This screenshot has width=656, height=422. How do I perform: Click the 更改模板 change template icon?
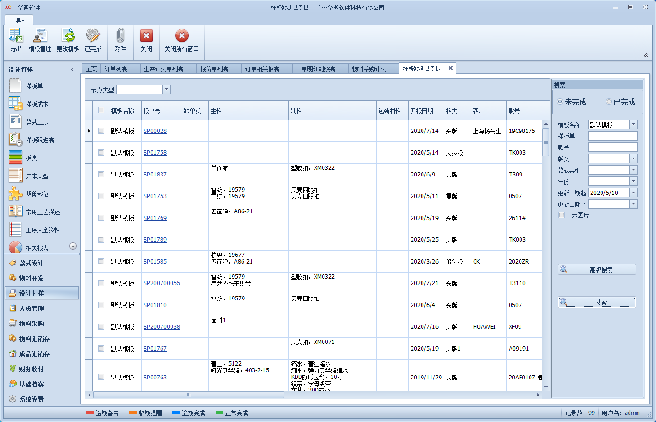pyautogui.click(x=68, y=36)
